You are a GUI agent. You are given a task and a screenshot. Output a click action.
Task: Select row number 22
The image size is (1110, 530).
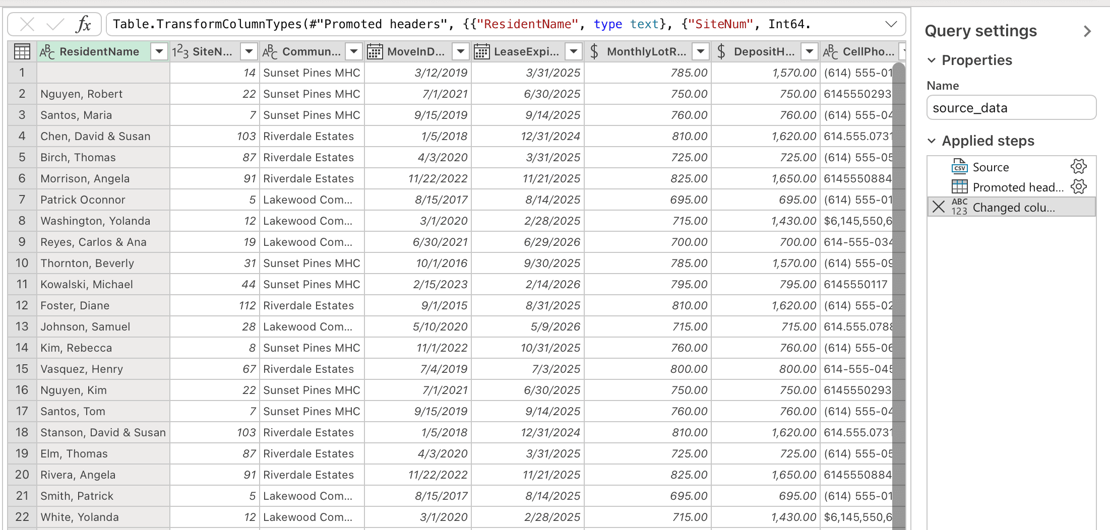[22, 517]
